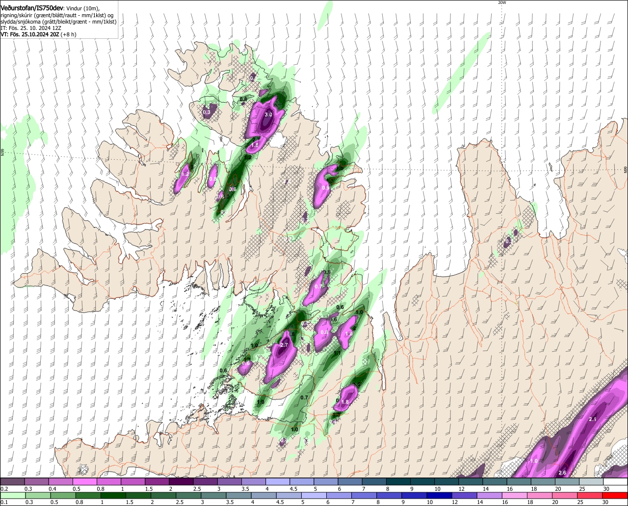This screenshot has width=628, height=506.
Task: Pick the light lavender 4 swatch, purple legend
Action: click(278, 482)
